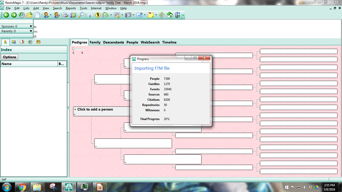Click 'Click to add a person' box
Viewport: 342px width, 192px height.
tap(101, 111)
